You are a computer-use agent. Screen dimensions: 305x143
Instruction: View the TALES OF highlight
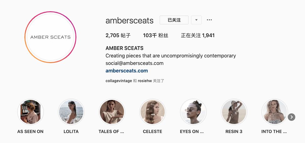coord(112,112)
